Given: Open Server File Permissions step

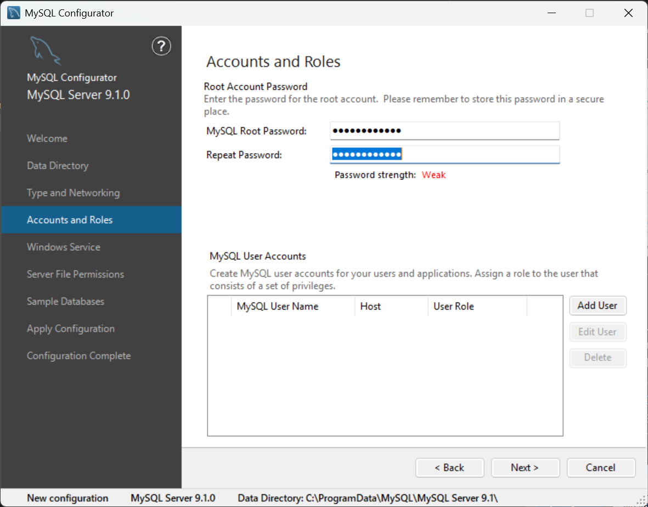Looking at the screenshot, I should click(75, 274).
